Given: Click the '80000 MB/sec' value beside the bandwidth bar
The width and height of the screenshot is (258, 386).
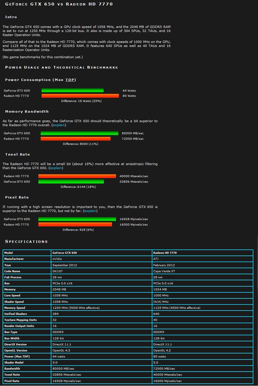Looking at the screenshot, I should tap(133, 133).
